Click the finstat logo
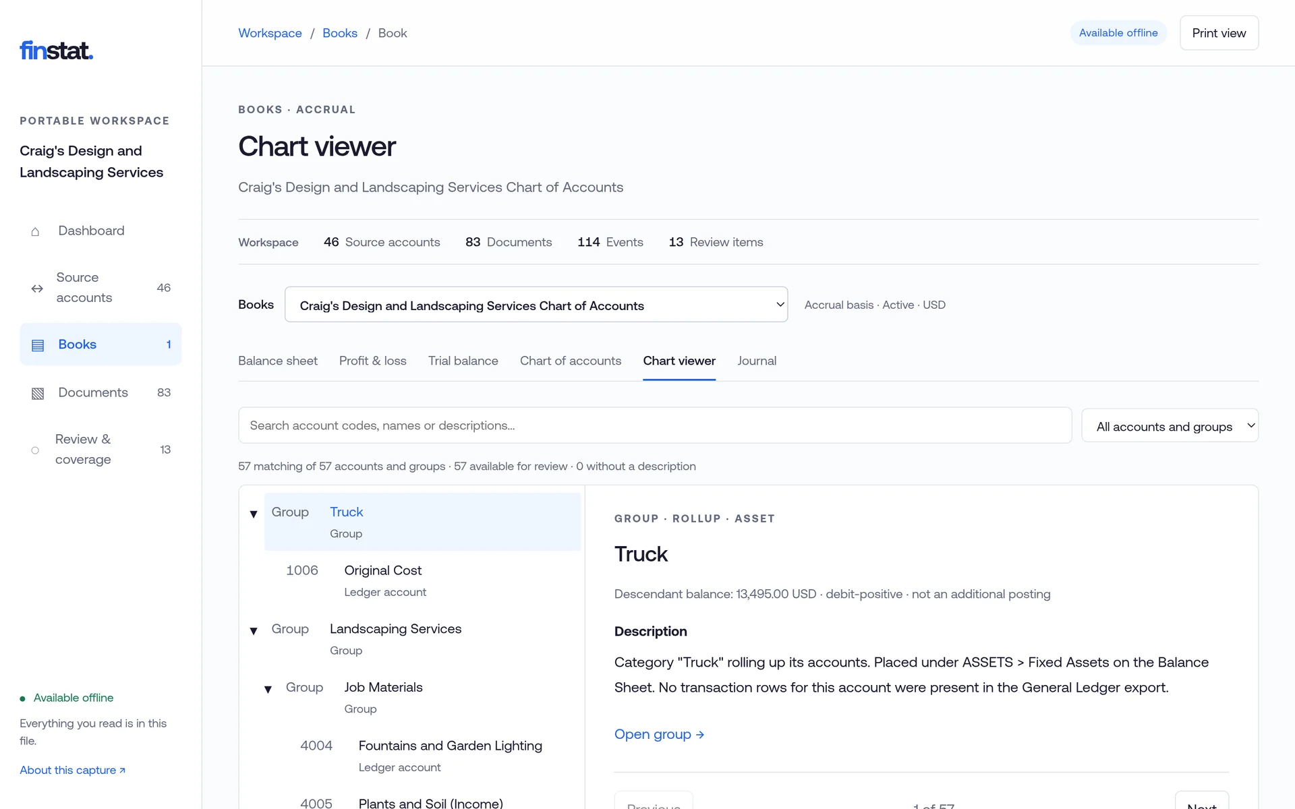1295x809 pixels. click(x=57, y=51)
